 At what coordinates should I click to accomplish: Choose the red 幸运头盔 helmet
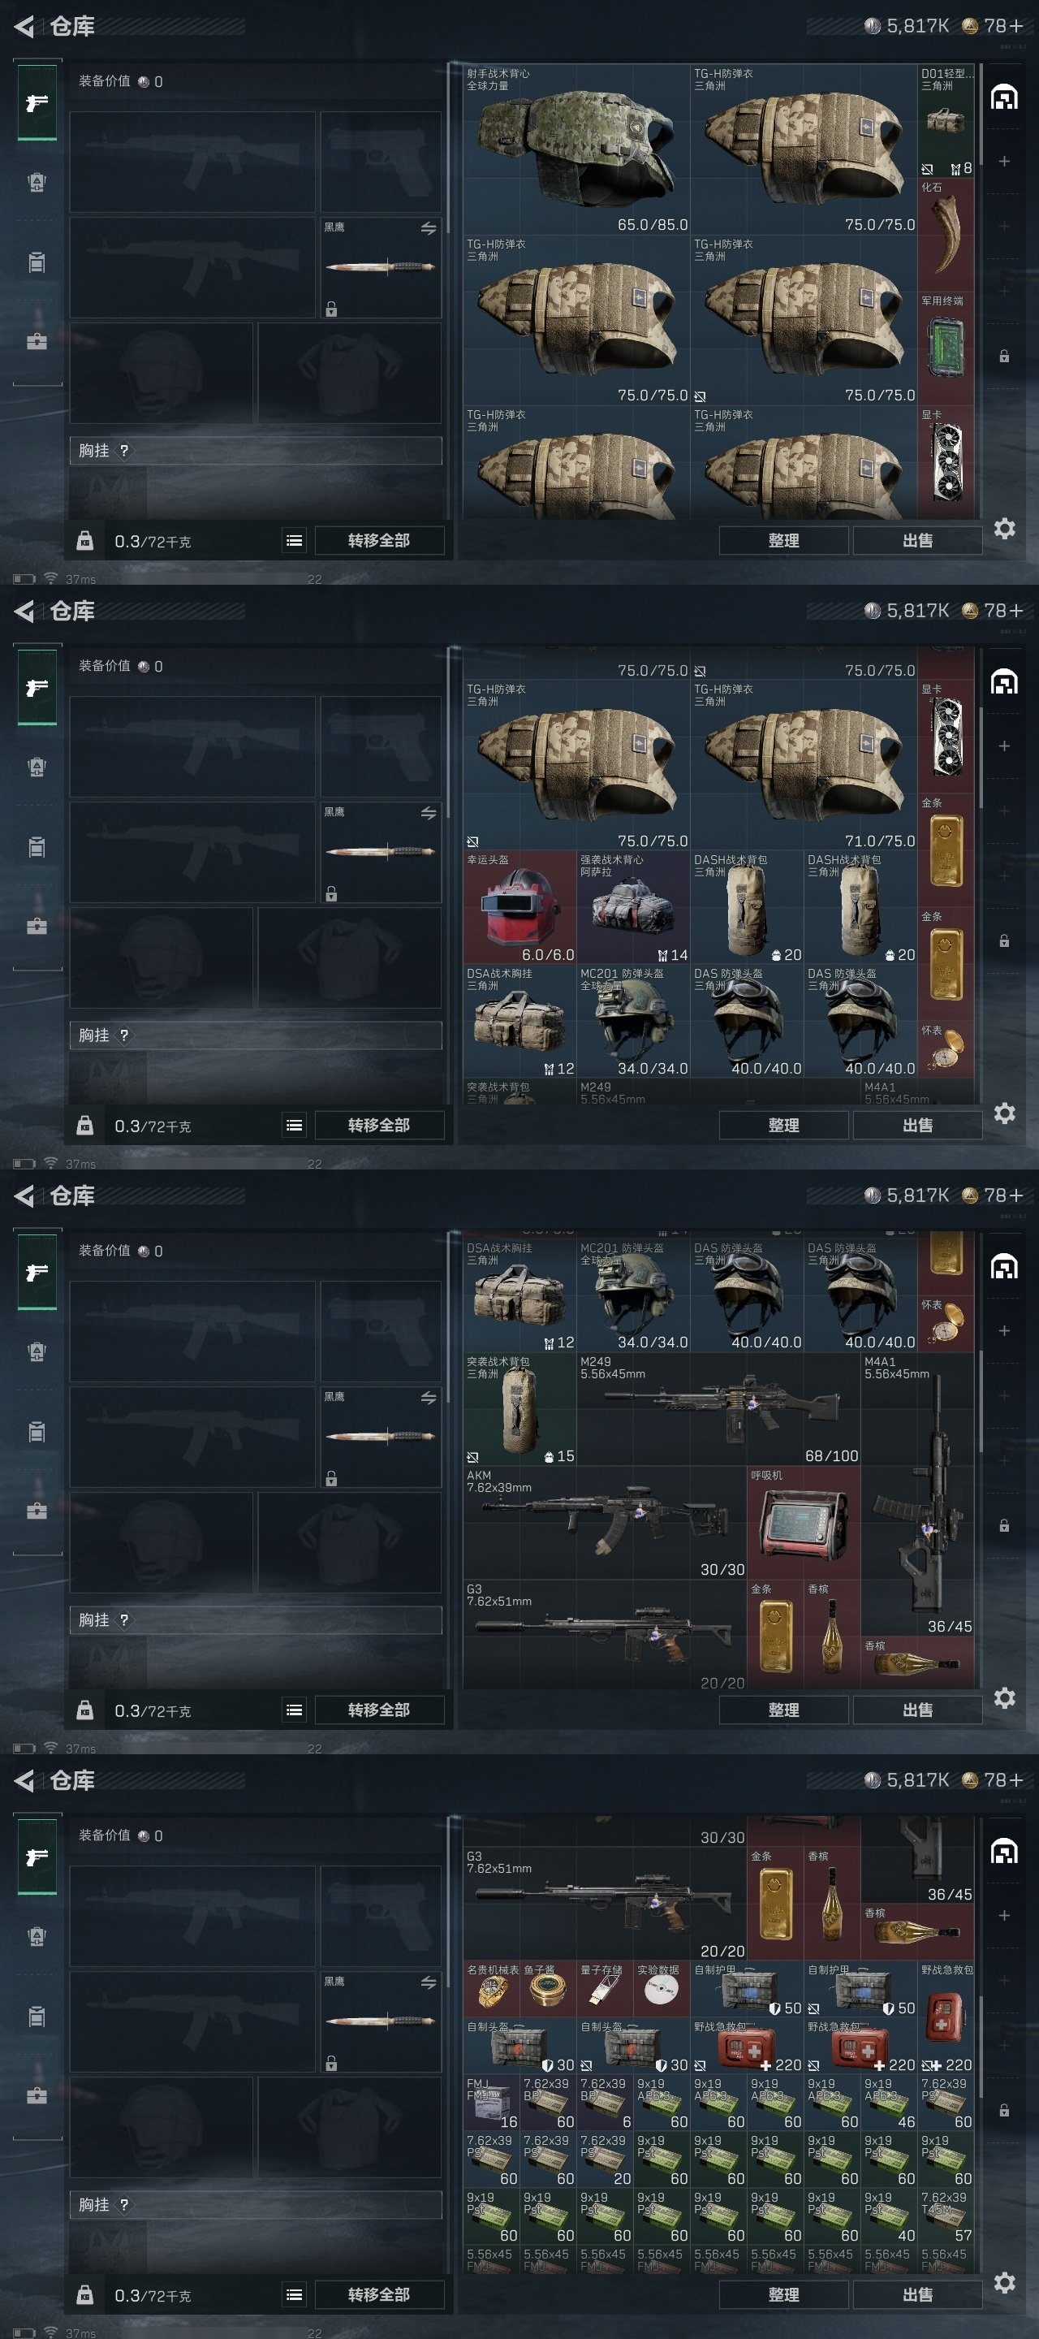520,906
